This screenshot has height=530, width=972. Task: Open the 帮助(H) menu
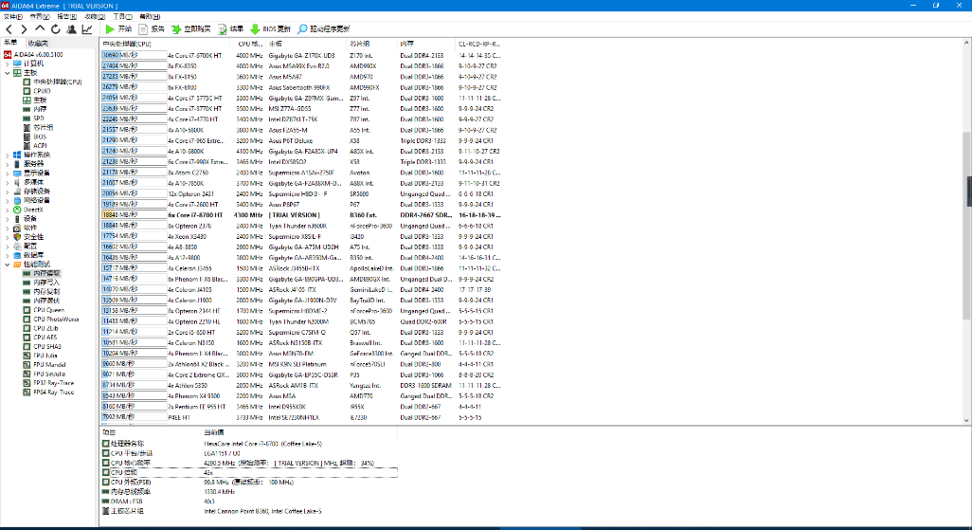150,17
